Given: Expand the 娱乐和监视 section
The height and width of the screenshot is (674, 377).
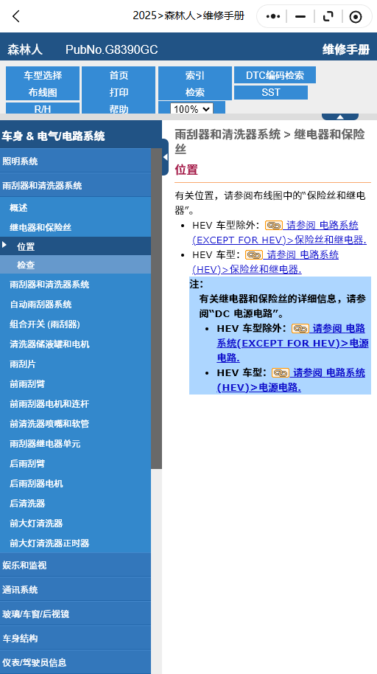Looking at the screenshot, I should pyautogui.click(x=75, y=566).
